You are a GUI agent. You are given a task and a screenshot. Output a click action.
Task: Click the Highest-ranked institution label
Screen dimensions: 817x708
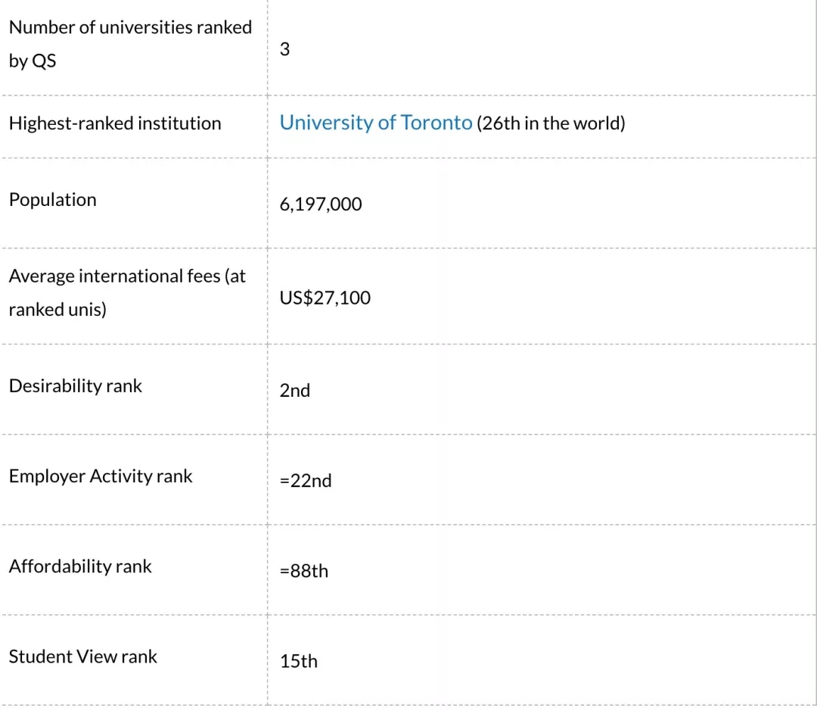point(115,123)
